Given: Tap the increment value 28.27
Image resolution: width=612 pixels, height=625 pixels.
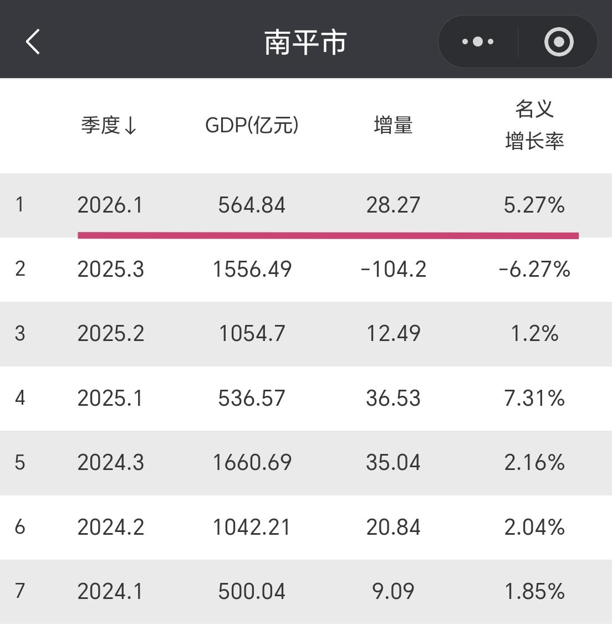Looking at the screenshot, I should 392,205.
